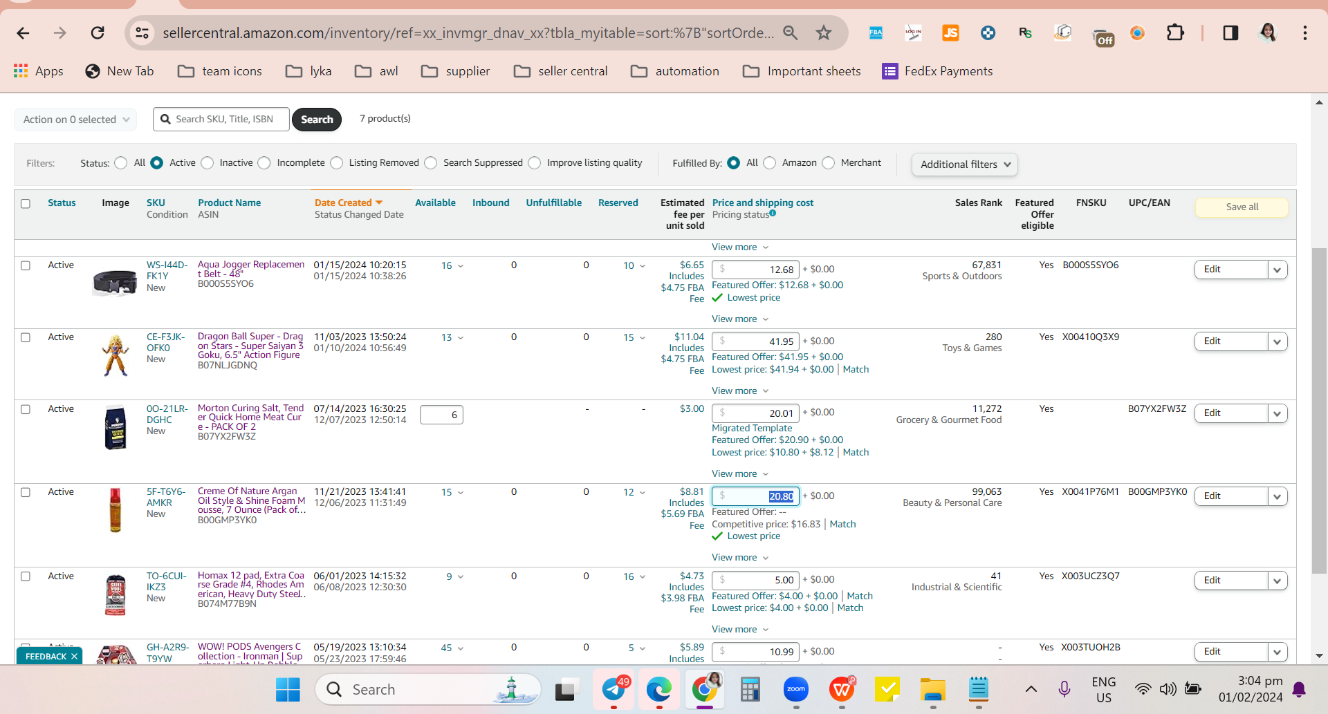Screen dimensions: 1328x714
Task: Expand View more under Morton Curing Salt
Action: click(740, 474)
